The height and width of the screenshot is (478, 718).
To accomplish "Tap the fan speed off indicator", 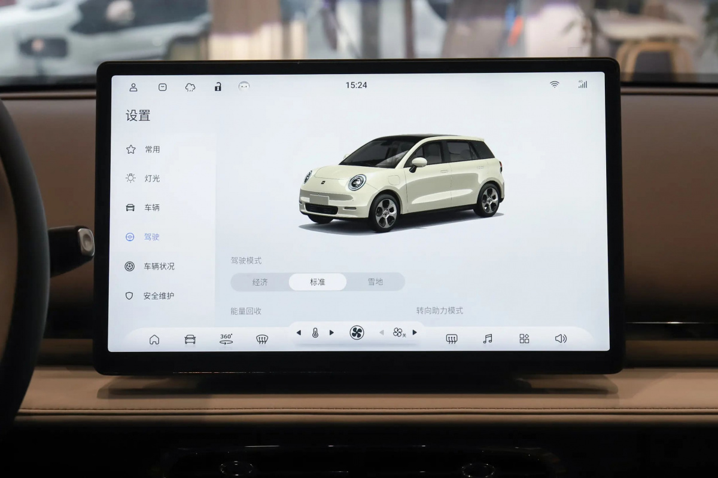I will 399,333.
